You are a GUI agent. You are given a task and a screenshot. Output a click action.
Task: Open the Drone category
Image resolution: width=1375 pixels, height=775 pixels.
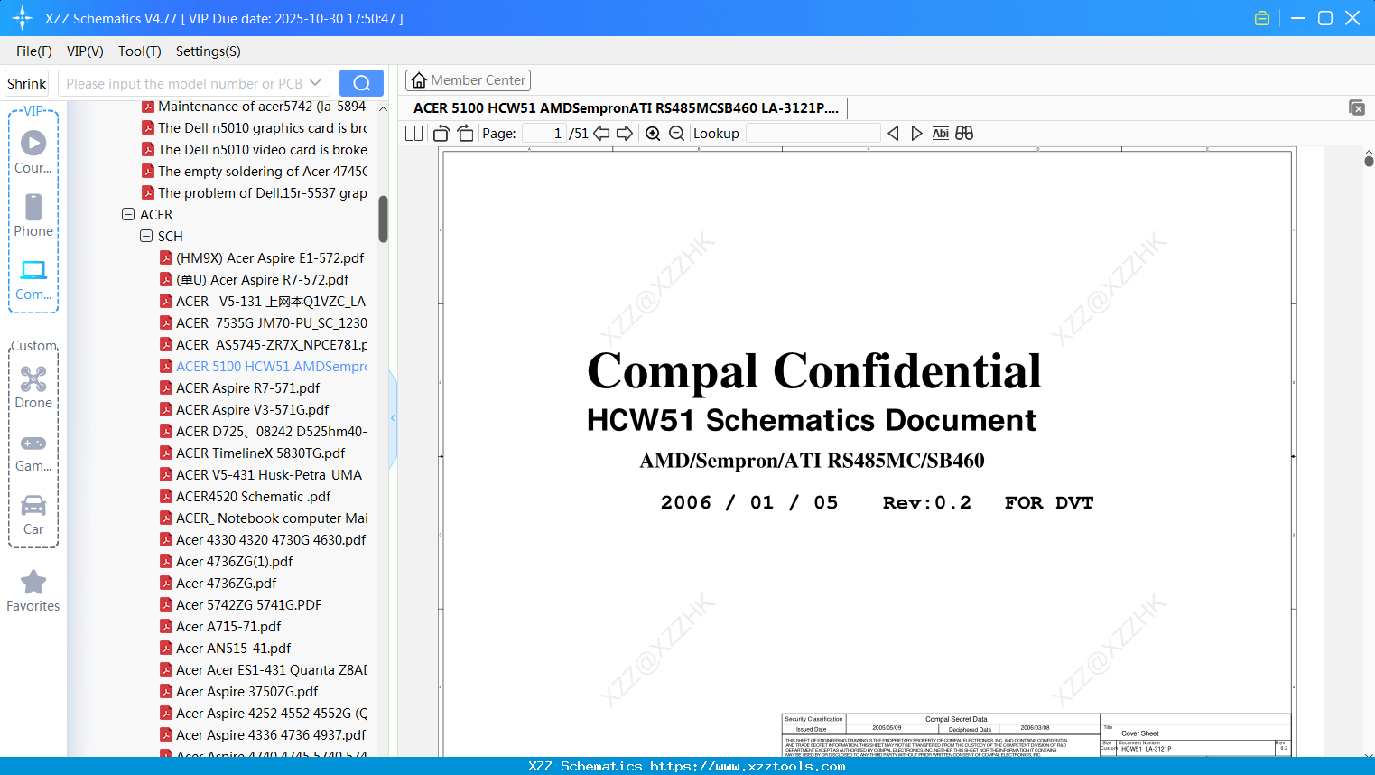point(33,387)
